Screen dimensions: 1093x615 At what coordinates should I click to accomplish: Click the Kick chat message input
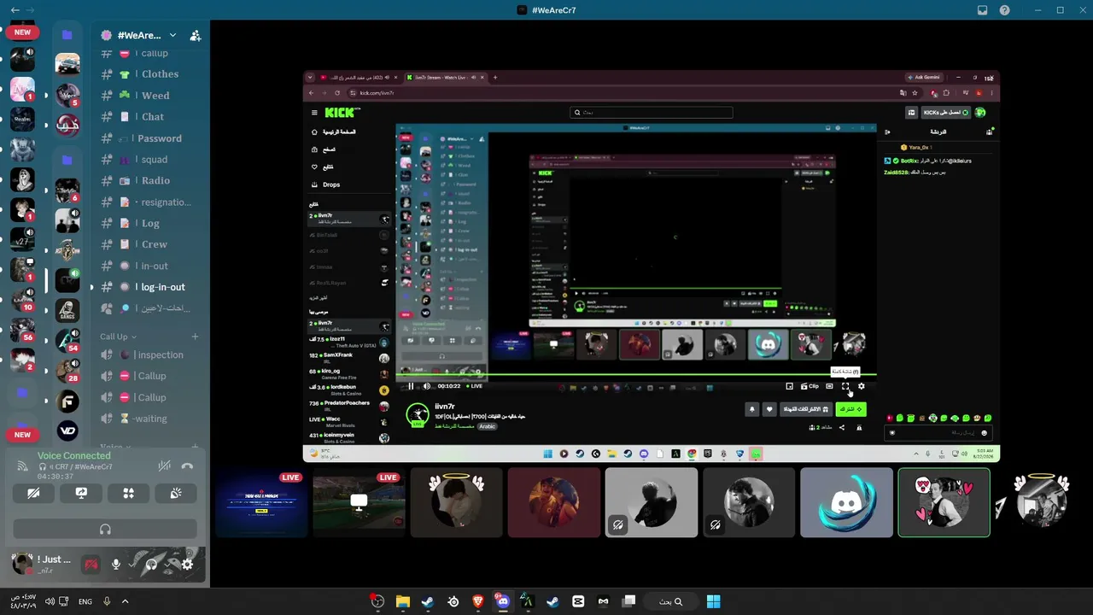[938, 433]
